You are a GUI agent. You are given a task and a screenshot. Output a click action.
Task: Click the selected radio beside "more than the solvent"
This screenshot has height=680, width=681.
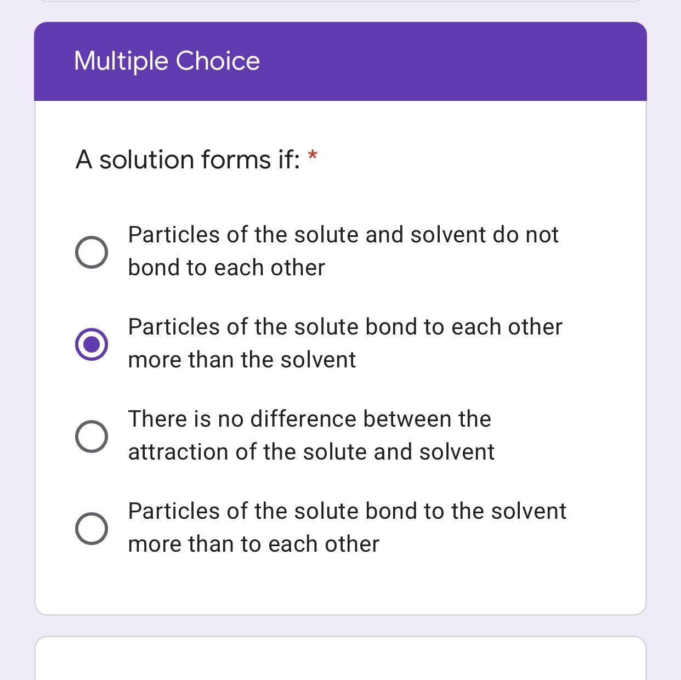point(91,344)
